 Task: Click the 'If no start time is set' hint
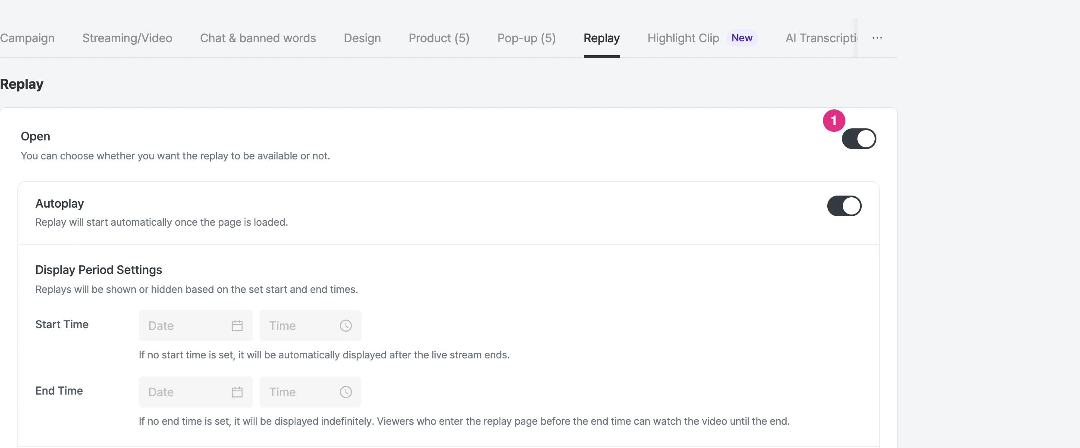324,355
